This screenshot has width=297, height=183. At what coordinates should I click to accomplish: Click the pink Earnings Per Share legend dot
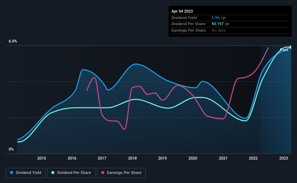tap(103, 173)
